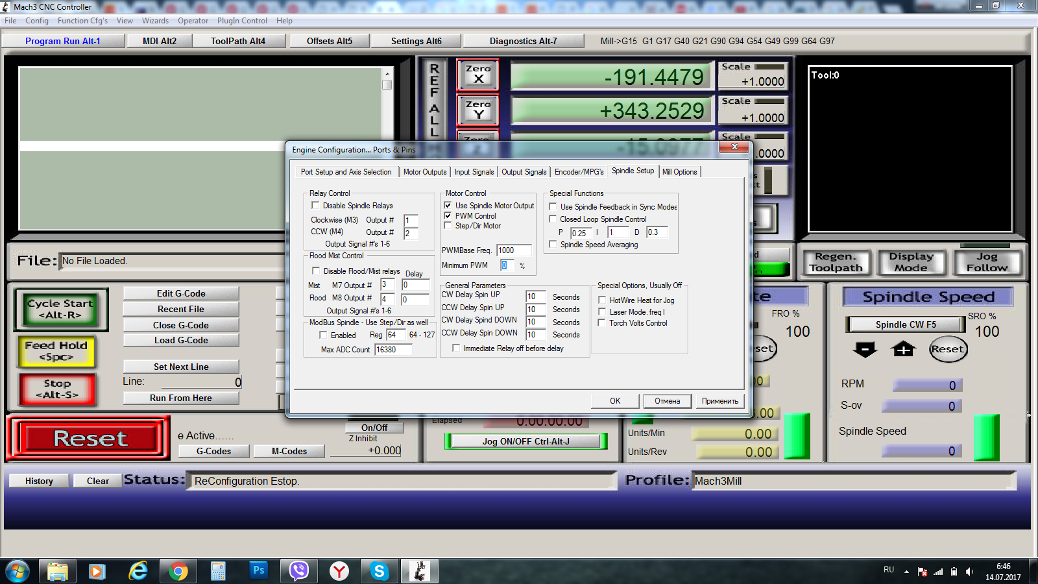The image size is (1038, 584).
Task: Switch to Port Setup and Axis Selection tab
Action: click(346, 172)
